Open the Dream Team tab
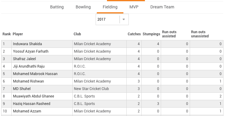The height and width of the screenshot is (116, 225). coord(162,7)
